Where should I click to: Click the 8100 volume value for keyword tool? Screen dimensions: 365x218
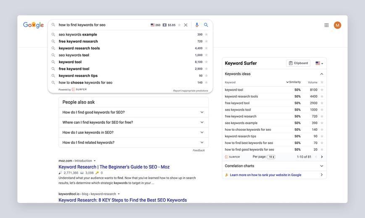pyautogui.click(x=314, y=90)
